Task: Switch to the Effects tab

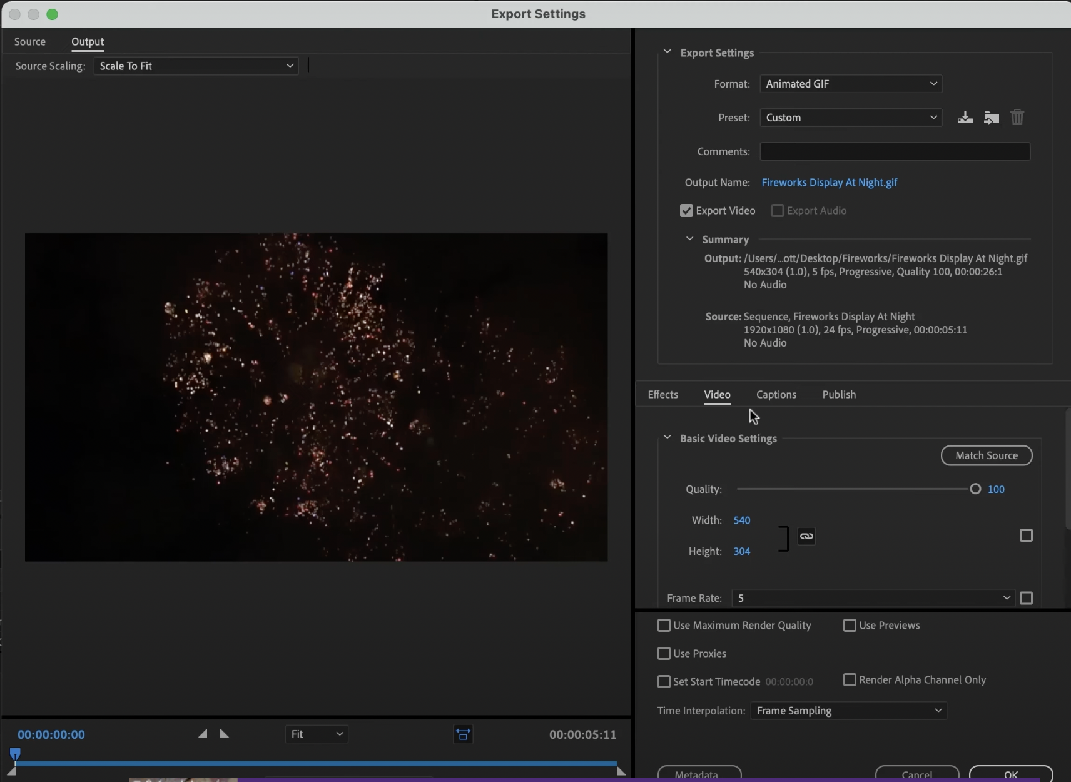Action: [663, 395]
